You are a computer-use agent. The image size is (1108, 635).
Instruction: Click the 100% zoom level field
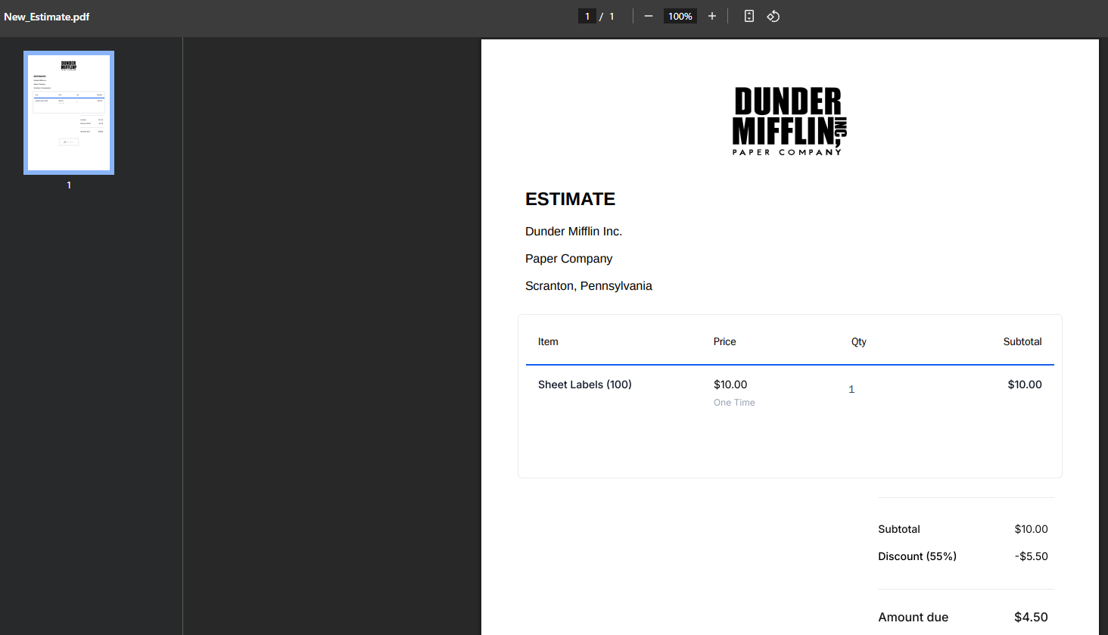680,16
